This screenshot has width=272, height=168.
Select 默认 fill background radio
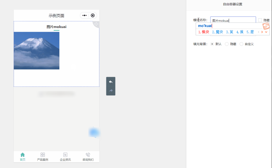pos(212,44)
